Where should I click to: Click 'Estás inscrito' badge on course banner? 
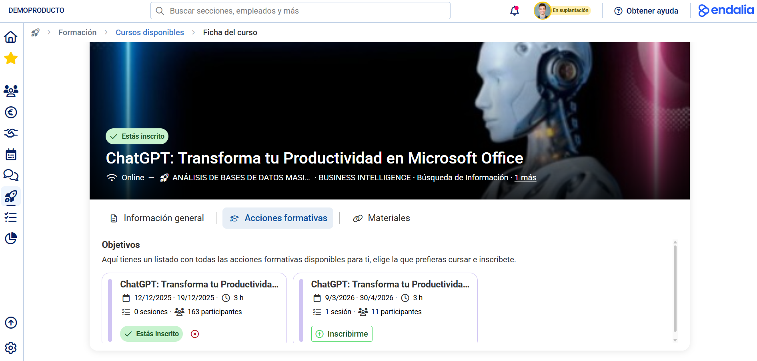pyautogui.click(x=137, y=136)
